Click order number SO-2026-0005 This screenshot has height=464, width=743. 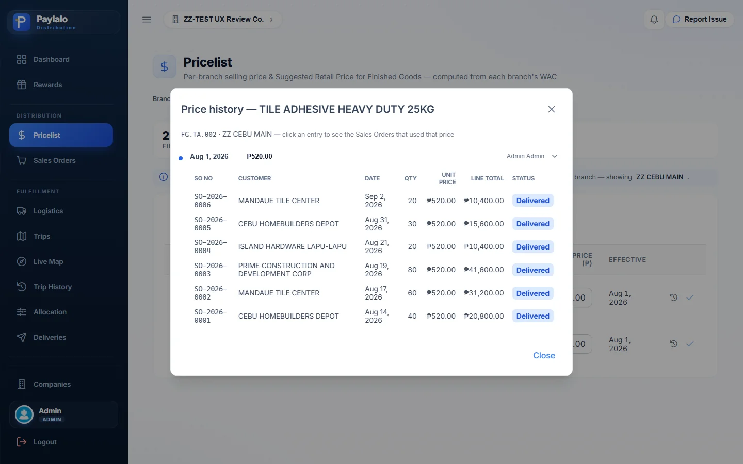211,224
